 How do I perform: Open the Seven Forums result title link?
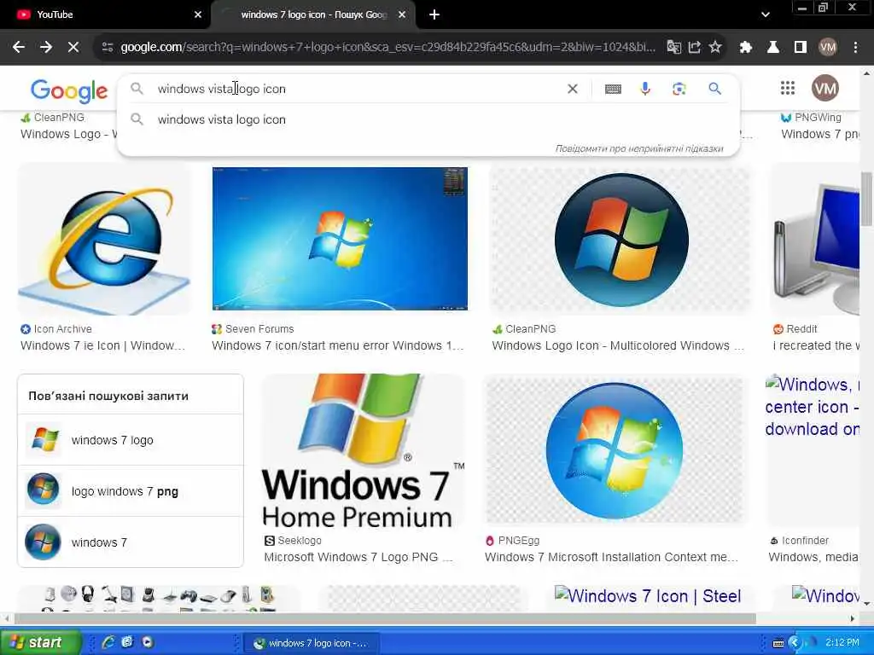click(x=337, y=346)
